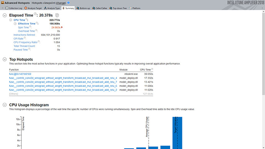Collapse the Top Hotspots section
The height and width of the screenshot is (149, 265).
[x=5, y=59]
